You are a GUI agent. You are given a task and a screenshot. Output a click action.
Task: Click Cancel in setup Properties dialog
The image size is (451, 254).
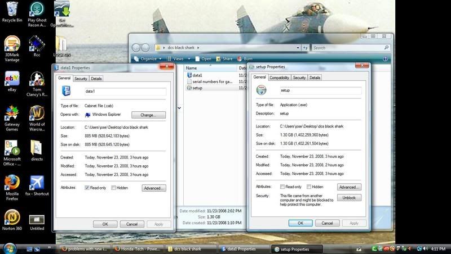coord(328,223)
